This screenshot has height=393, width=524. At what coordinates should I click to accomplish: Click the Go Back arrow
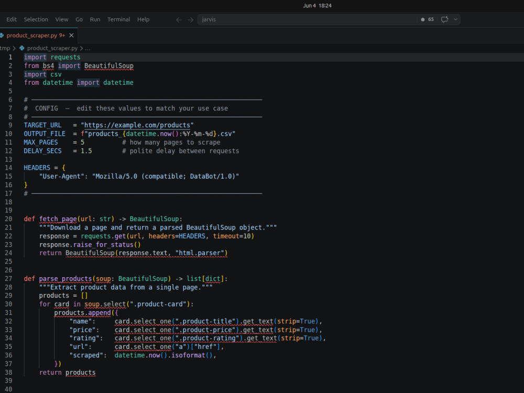pos(179,20)
